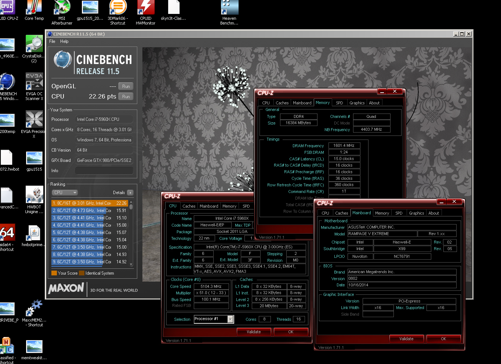Open the Classified Shortcut desktop icon
The width and height of the screenshot is (501, 364).
7,350
